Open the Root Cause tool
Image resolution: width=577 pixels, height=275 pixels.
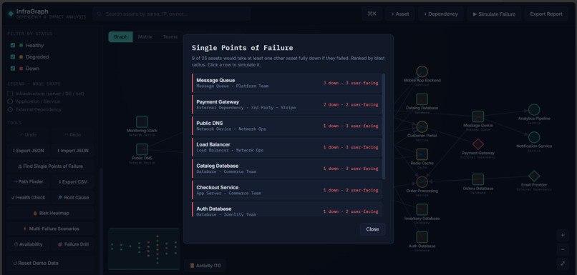click(72, 198)
